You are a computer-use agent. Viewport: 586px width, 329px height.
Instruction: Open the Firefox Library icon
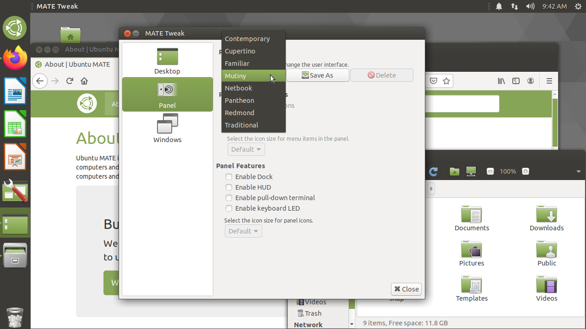(x=501, y=81)
